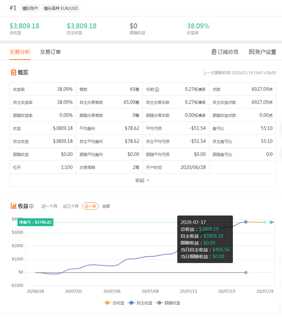Click the 模拟账户 tag

(30, 8)
